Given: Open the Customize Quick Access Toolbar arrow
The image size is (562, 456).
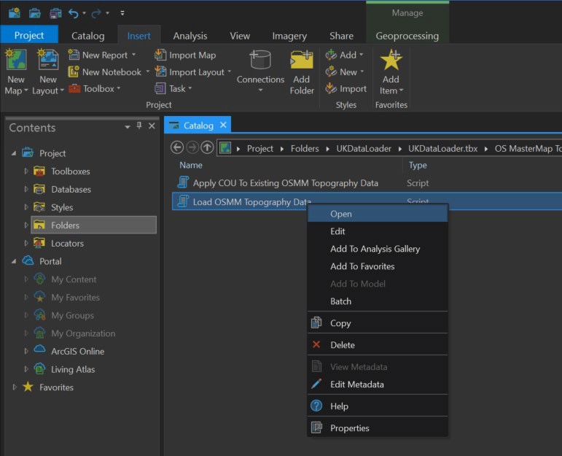Looking at the screenshot, I should pos(122,13).
